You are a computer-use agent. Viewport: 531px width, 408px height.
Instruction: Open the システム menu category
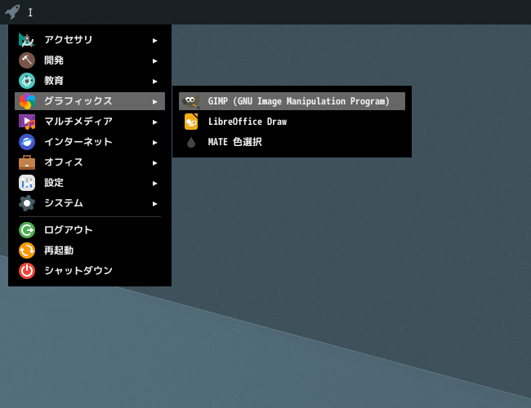(90, 203)
